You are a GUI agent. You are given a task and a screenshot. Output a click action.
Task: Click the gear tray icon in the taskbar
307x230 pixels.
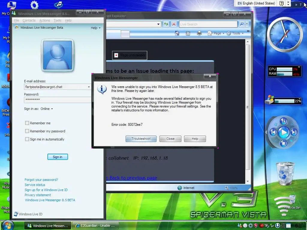(250, 226)
